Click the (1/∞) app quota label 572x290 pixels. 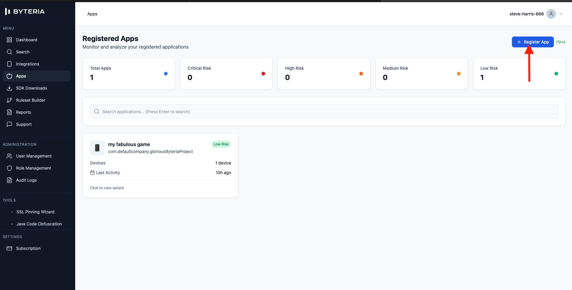click(x=561, y=42)
